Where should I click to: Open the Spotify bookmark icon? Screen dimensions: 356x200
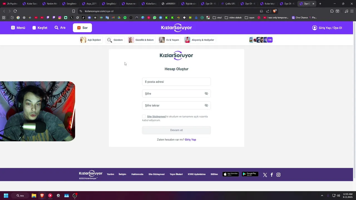(x=125, y=17)
